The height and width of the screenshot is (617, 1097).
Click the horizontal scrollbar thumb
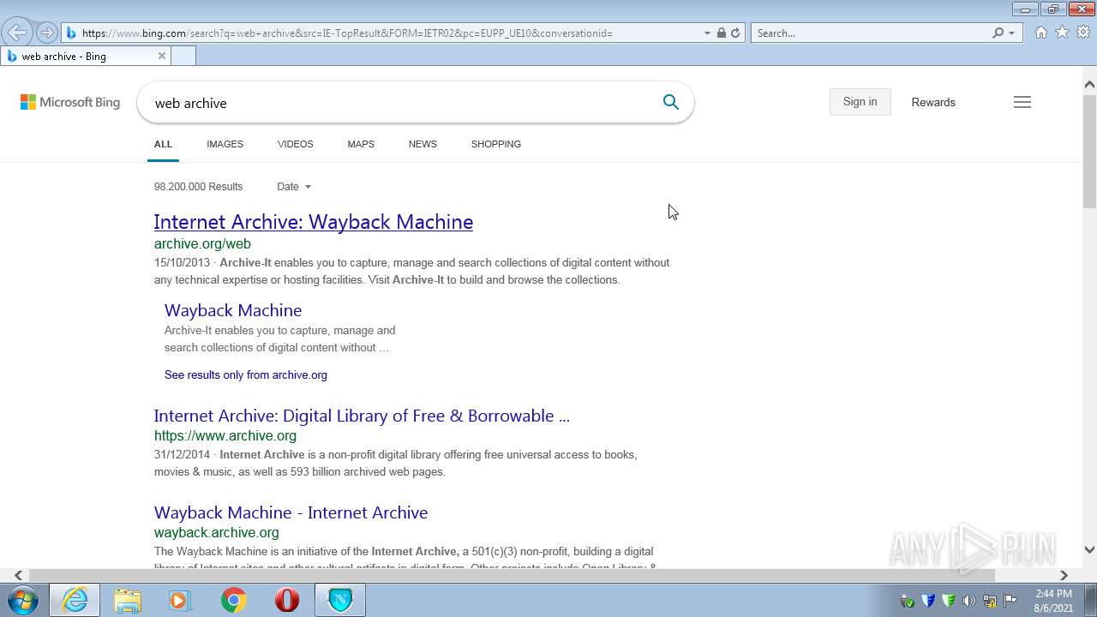[512, 575]
